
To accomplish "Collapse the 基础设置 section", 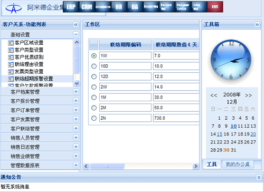I will [x=76, y=34].
